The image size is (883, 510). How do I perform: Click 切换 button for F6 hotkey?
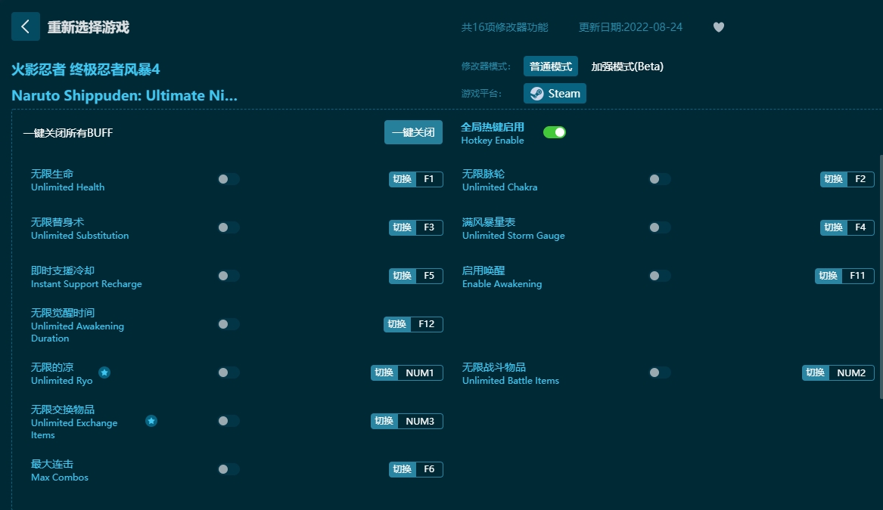coord(402,469)
